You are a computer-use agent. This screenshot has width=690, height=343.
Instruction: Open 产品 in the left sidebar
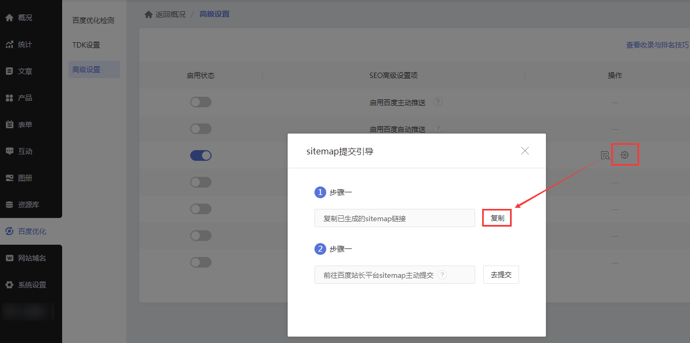(x=25, y=98)
